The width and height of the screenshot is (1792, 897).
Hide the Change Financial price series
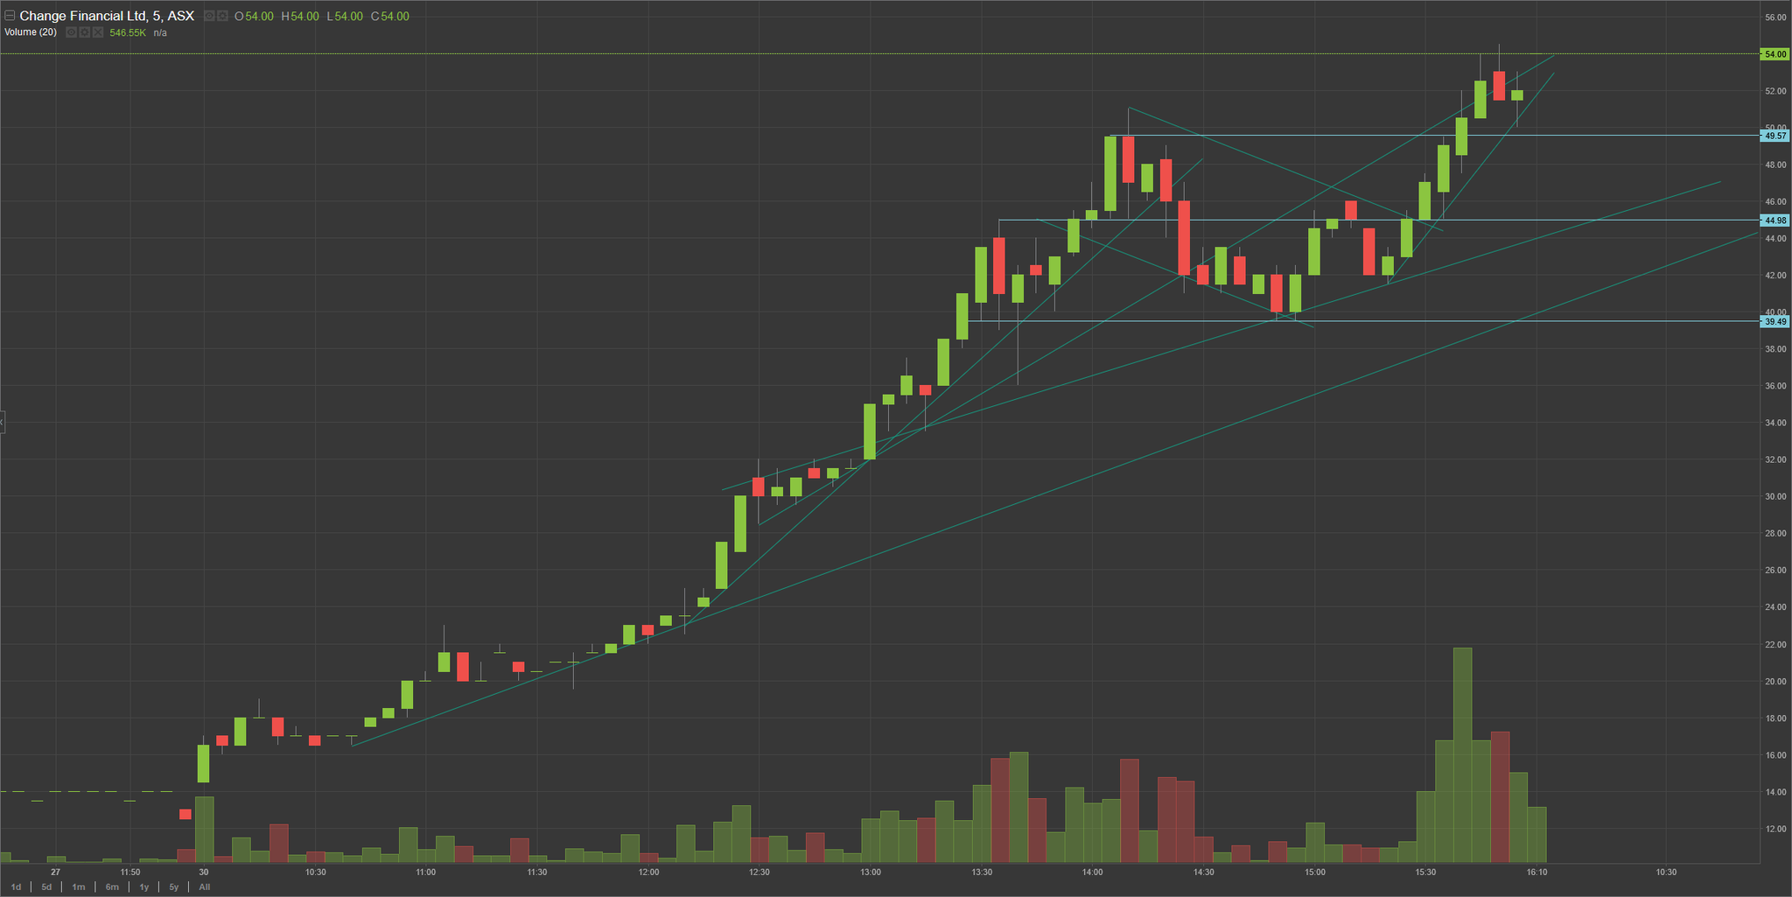pyautogui.click(x=209, y=16)
